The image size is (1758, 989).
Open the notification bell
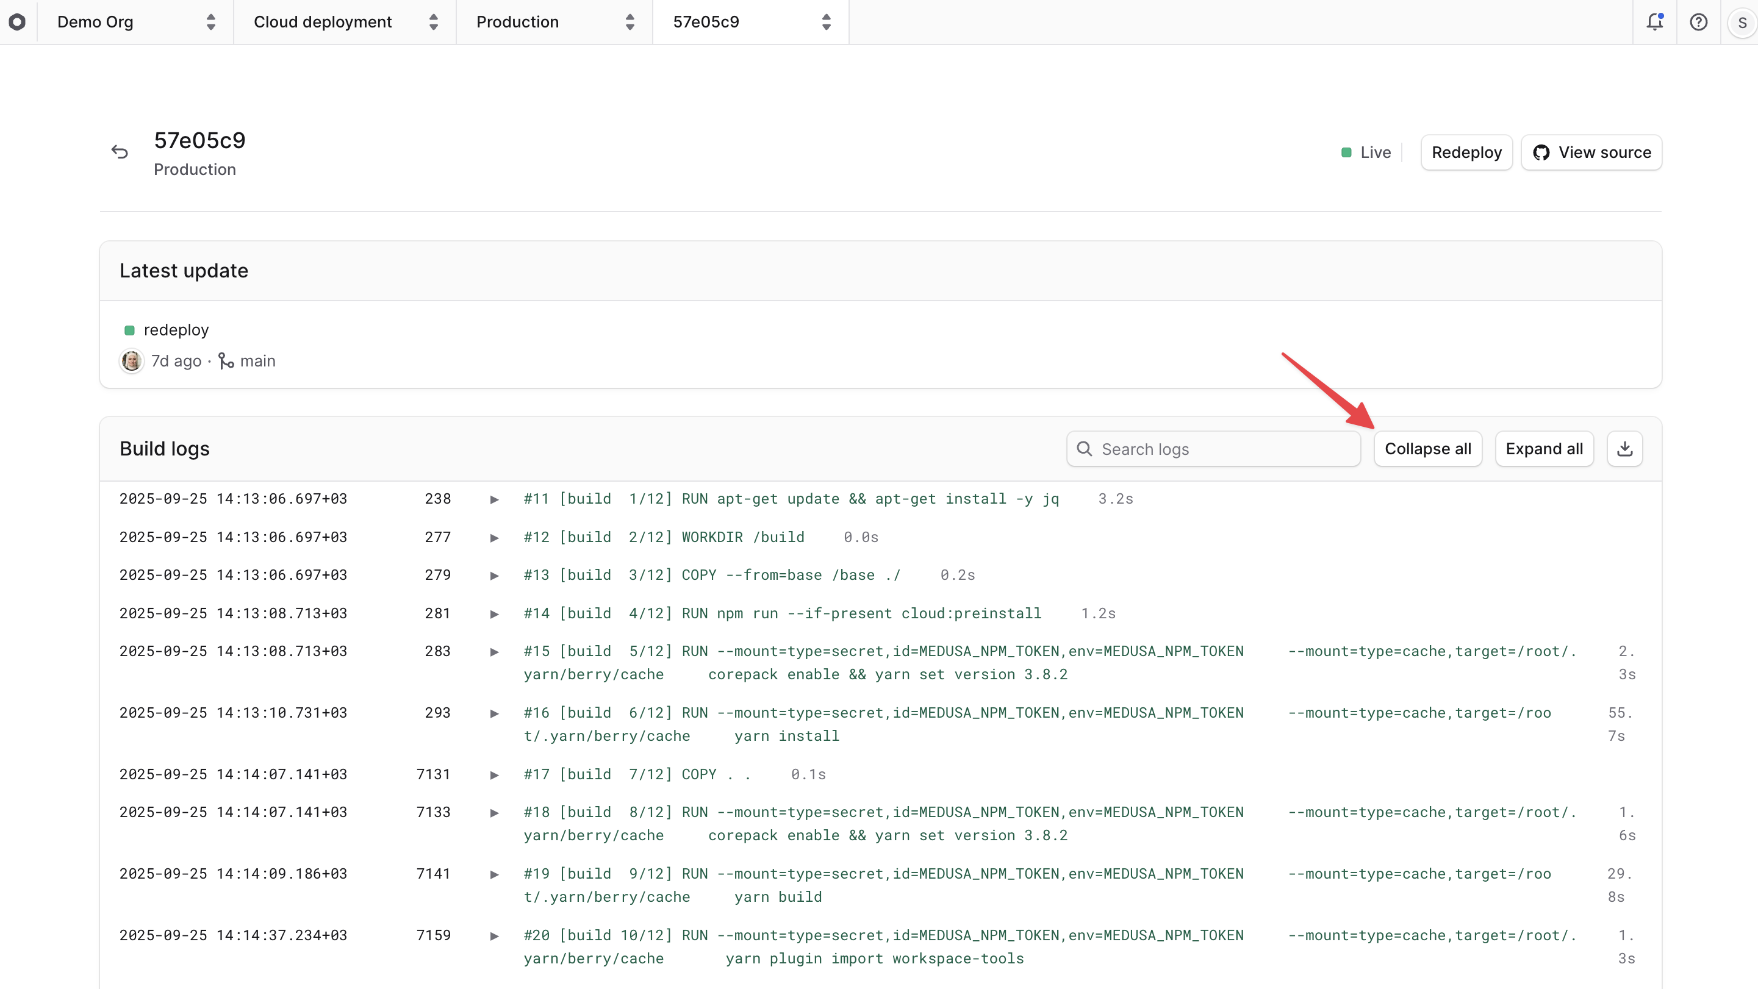(x=1654, y=21)
